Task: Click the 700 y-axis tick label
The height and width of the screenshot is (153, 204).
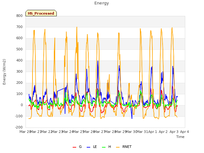Action: click(19, 27)
